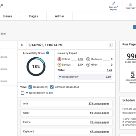Click the Moderate impact gray icon
This screenshot has width=136, height=136.
(x=88, y=59)
